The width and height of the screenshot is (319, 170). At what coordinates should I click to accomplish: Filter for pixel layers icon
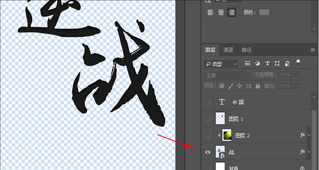[248, 63]
